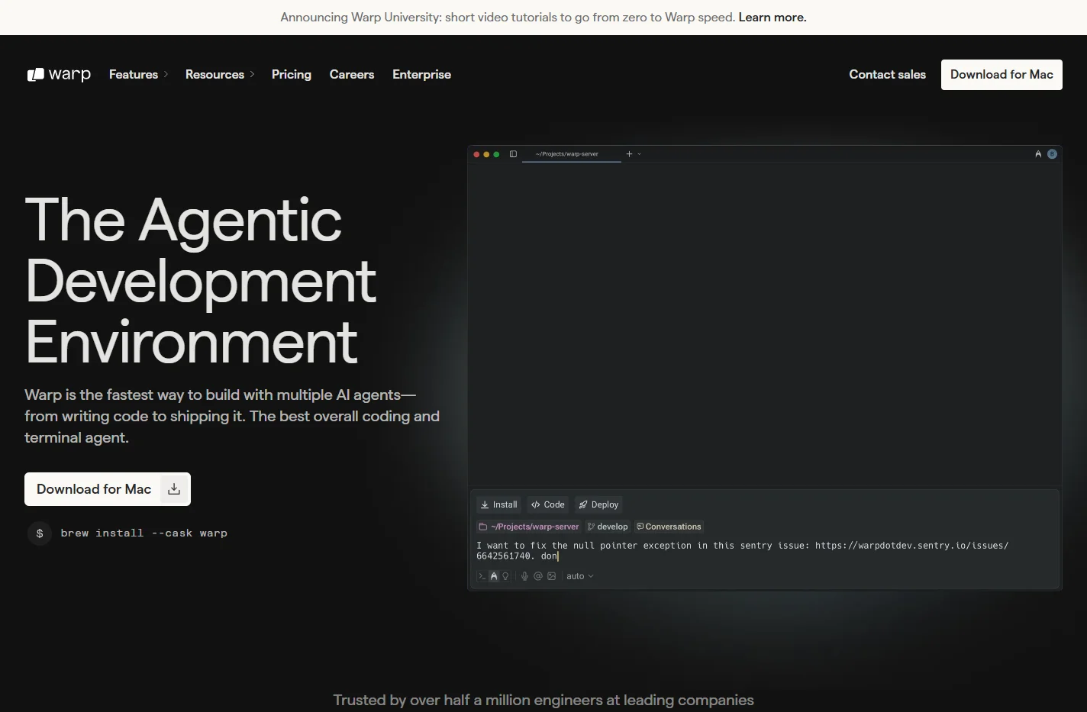Switch to terminal command mode icon
The width and height of the screenshot is (1087, 712).
click(x=482, y=576)
